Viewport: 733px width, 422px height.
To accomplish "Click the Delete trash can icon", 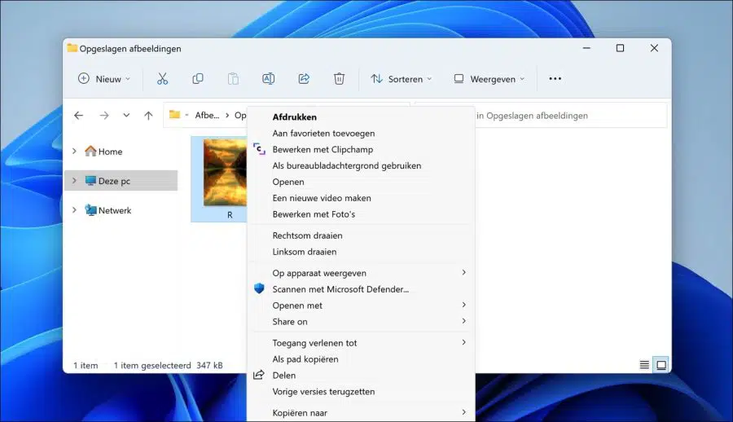I will 339,78.
